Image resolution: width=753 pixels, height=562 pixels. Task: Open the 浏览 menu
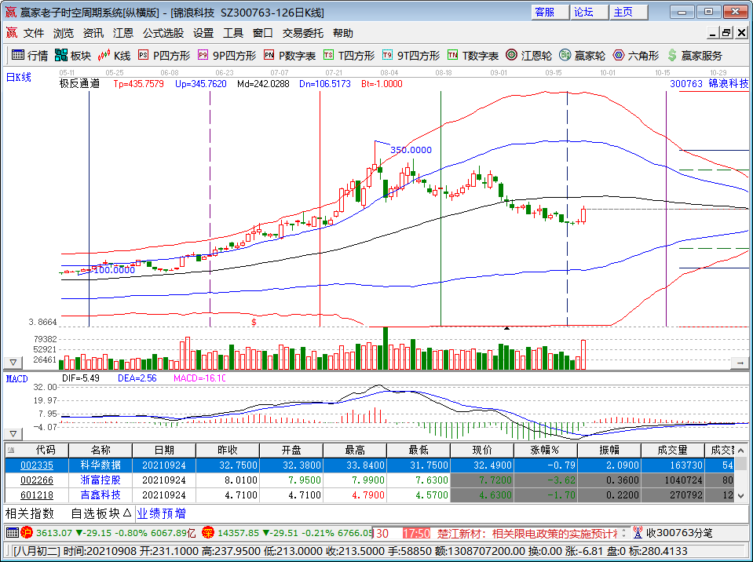coord(64,33)
